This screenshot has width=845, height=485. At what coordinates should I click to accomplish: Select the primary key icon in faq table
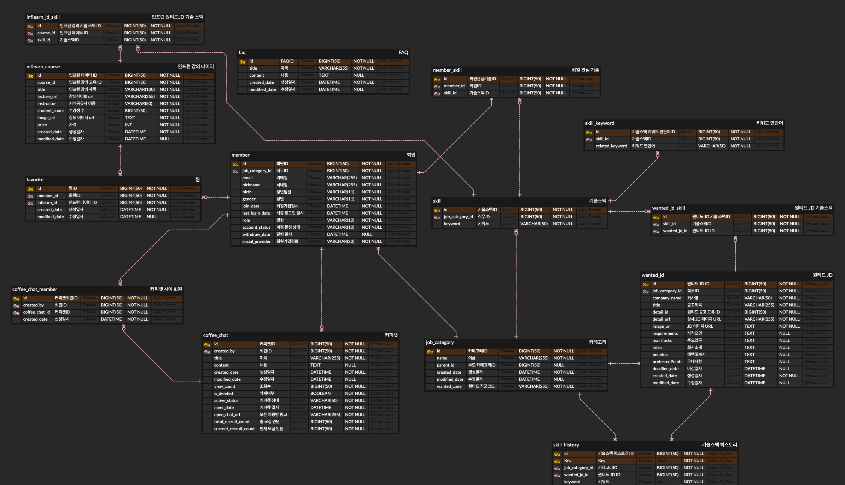pos(243,62)
